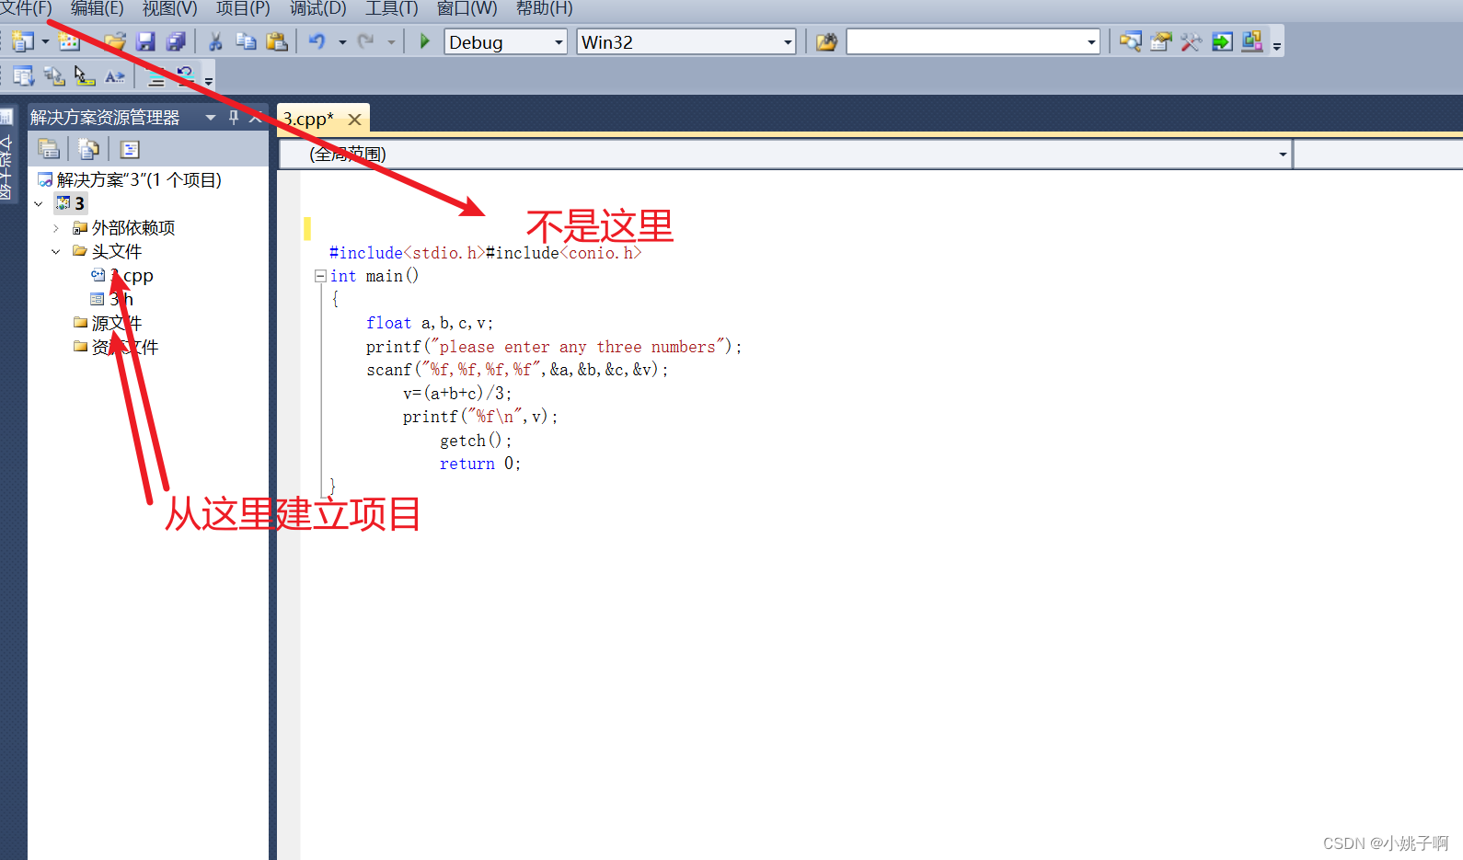Viewport: 1463px width, 860px height.
Task: Select the 解决方案"3"(1 个项目) node
Action: pos(130,179)
